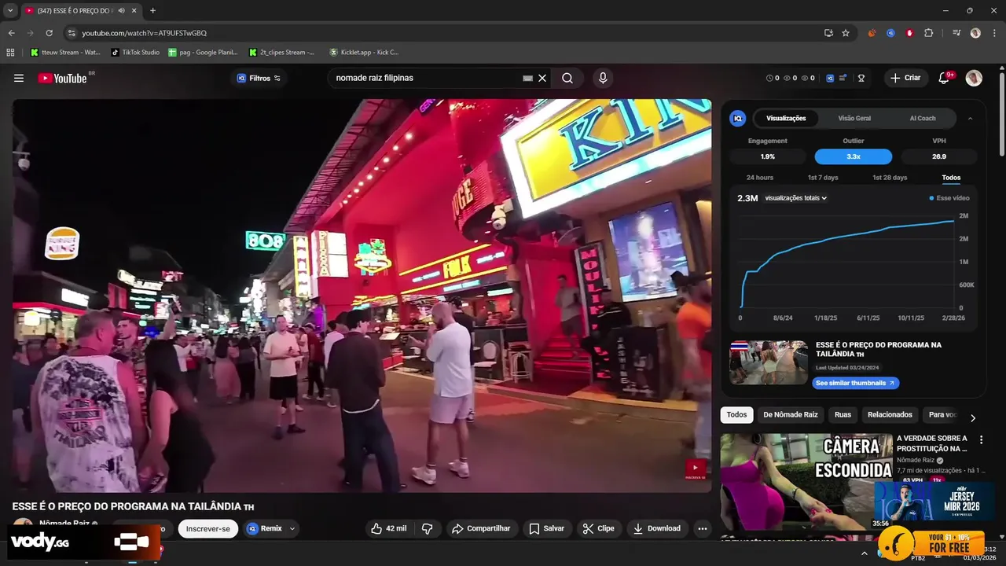This screenshot has height=566, width=1006.
Task: Bookmark this page with star
Action: tap(846, 33)
